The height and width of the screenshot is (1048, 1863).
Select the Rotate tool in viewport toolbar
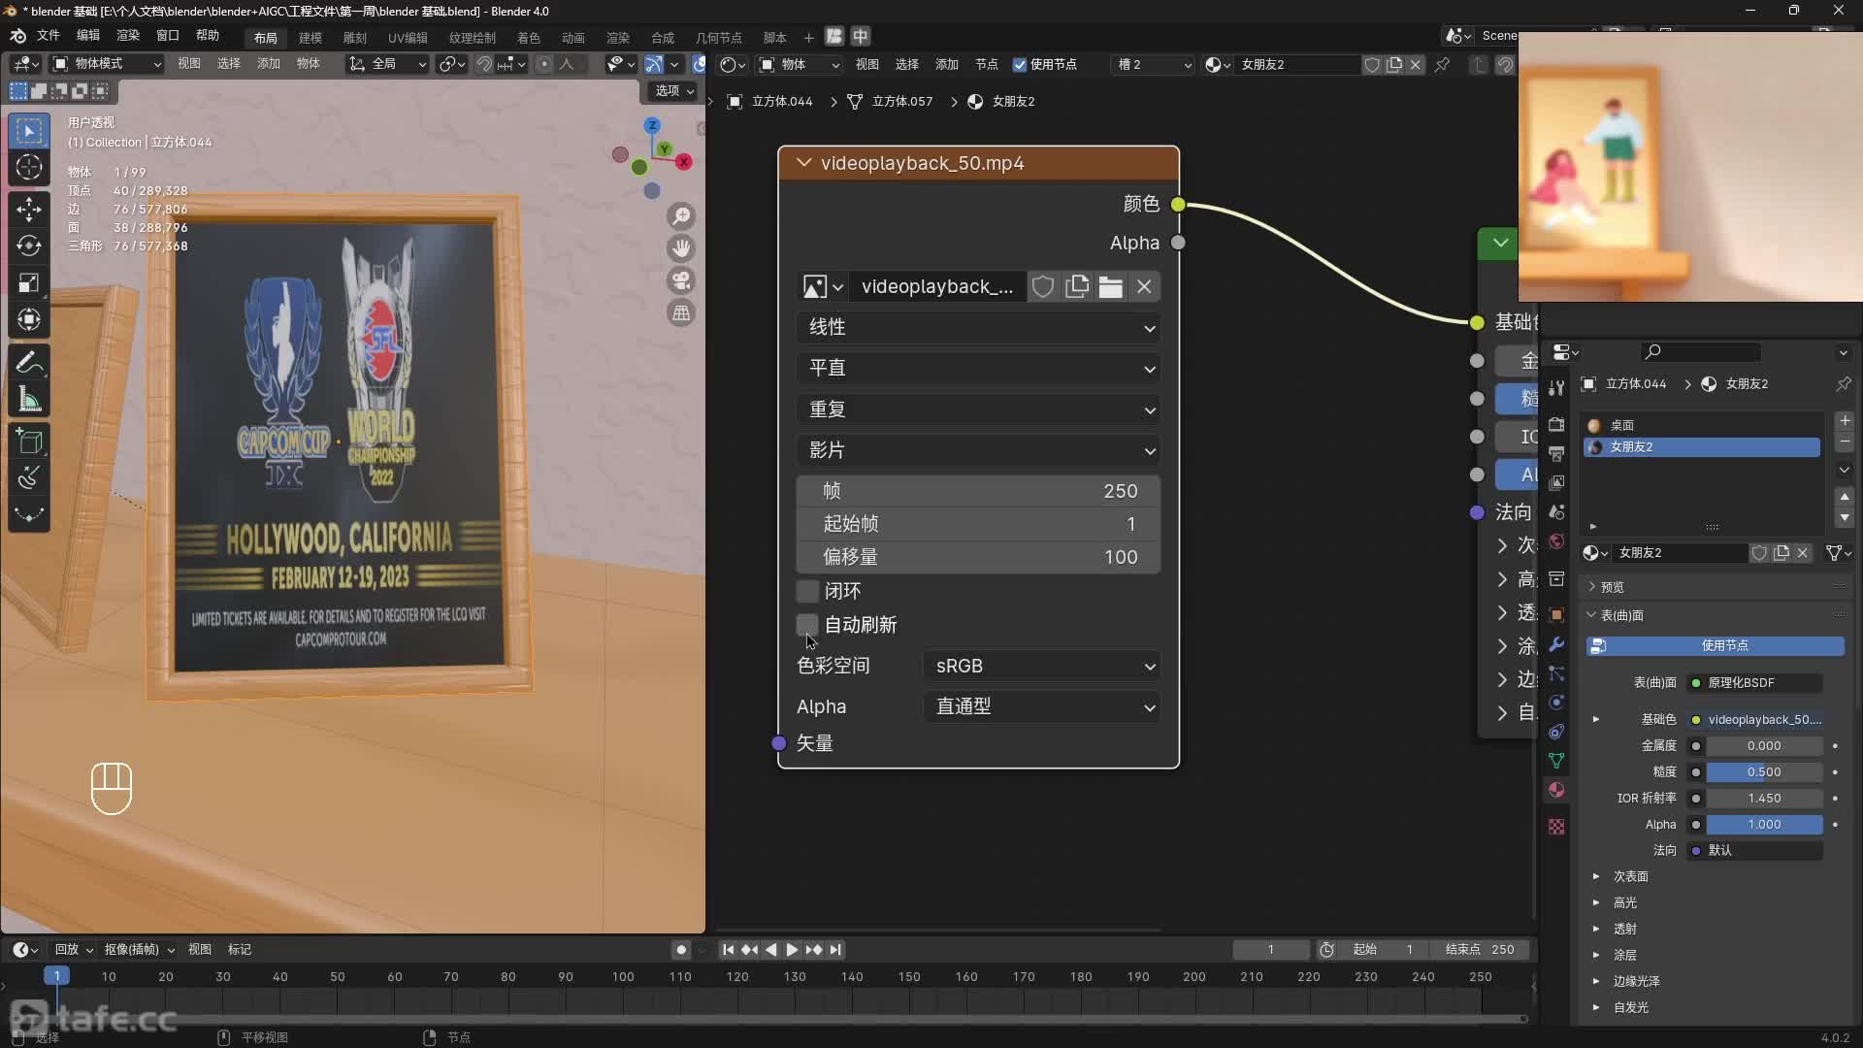coord(29,246)
